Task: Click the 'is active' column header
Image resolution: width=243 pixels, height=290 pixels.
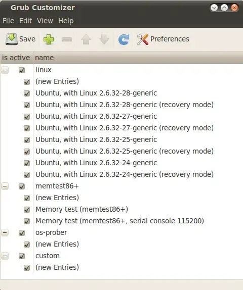Action: pyautogui.click(x=16, y=58)
